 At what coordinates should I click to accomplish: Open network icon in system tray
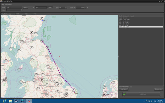pos(149,101)
